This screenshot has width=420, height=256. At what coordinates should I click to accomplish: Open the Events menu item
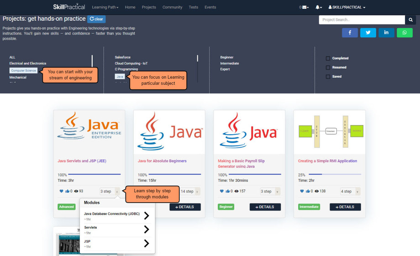[210, 7]
